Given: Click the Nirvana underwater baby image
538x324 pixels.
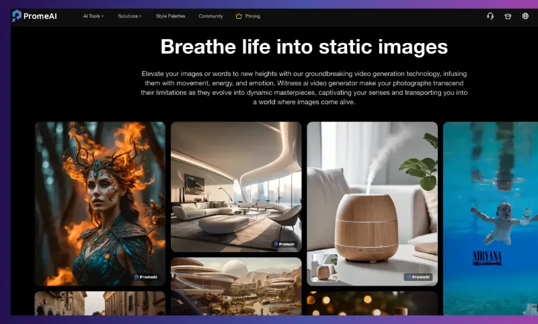Looking at the screenshot, I should [x=490, y=215].
